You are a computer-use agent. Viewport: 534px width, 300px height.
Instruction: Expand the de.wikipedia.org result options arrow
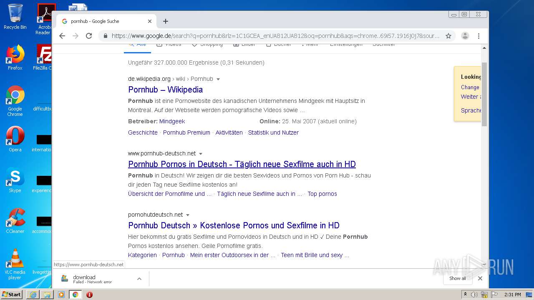coord(218,79)
